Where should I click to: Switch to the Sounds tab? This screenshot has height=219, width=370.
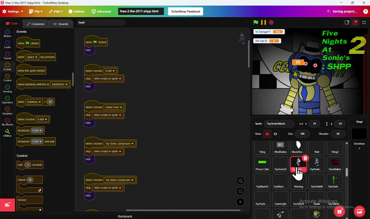[x=61, y=24]
